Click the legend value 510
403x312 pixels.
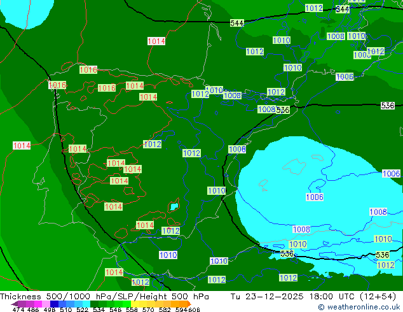point(66,309)
